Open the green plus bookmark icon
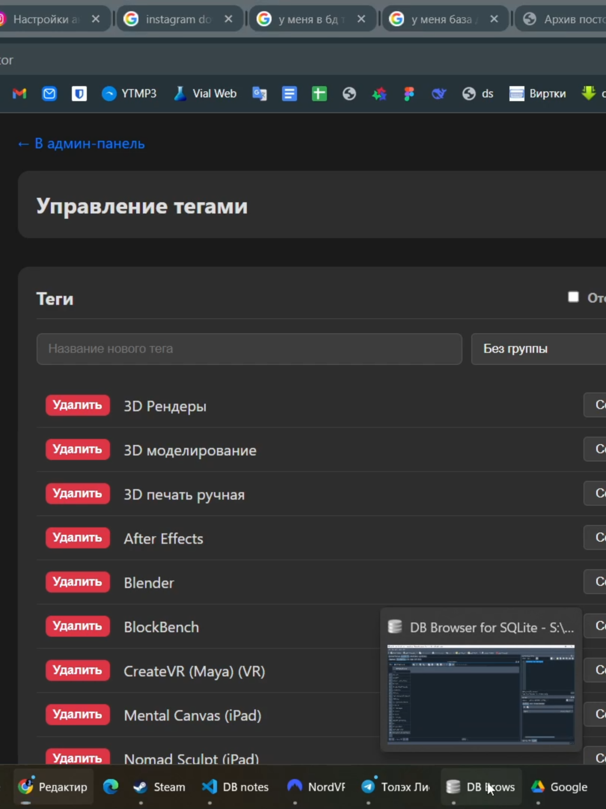 [x=319, y=94]
